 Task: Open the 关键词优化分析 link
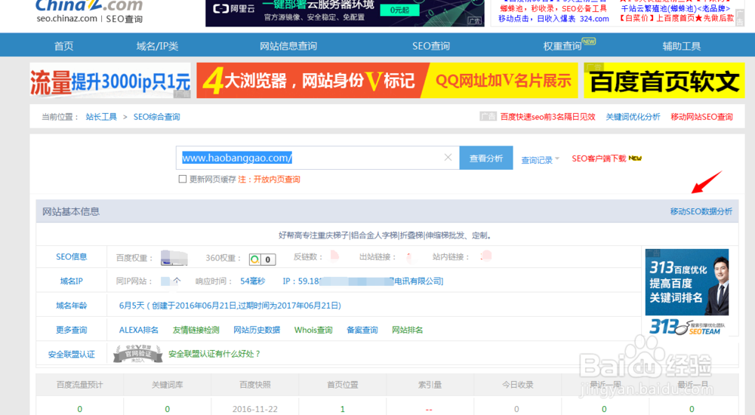[x=633, y=116]
